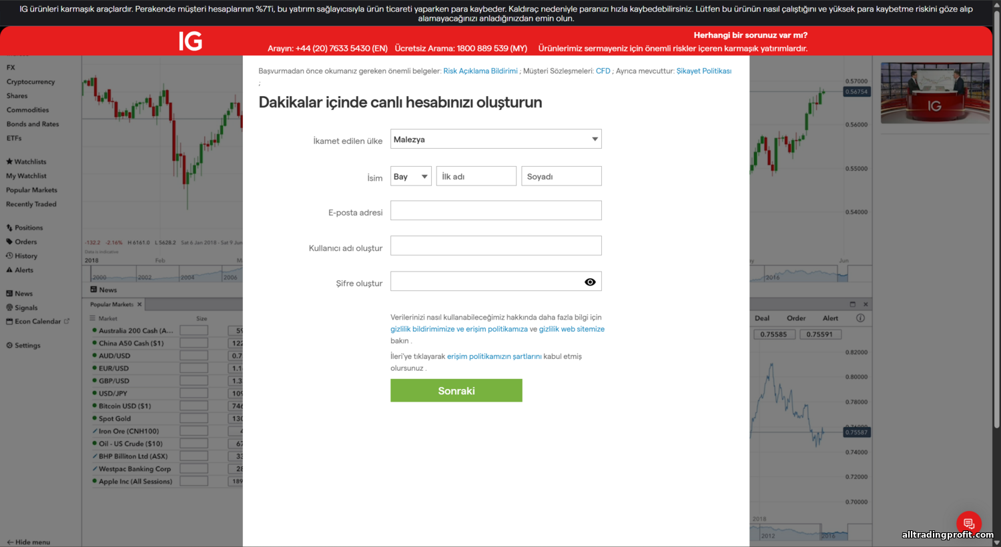1001x547 pixels.
Task: Open Settings gear in the left sidebar
Action: (x=23, y=346)
